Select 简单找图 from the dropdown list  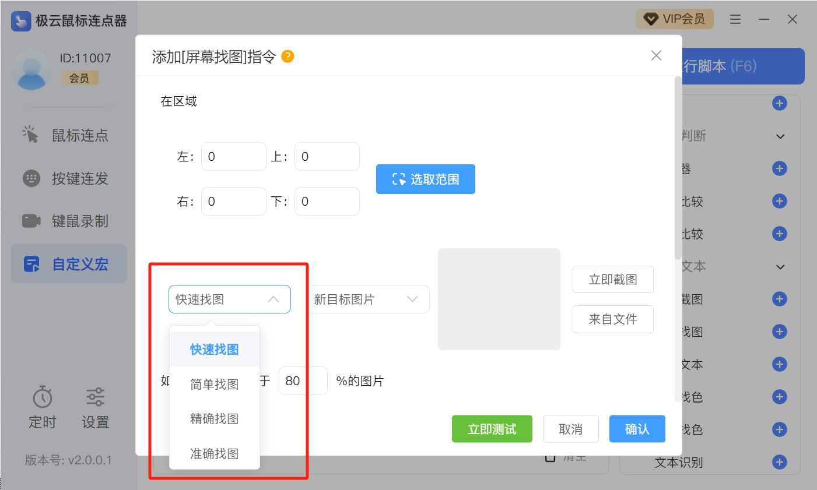click(214, 384)
